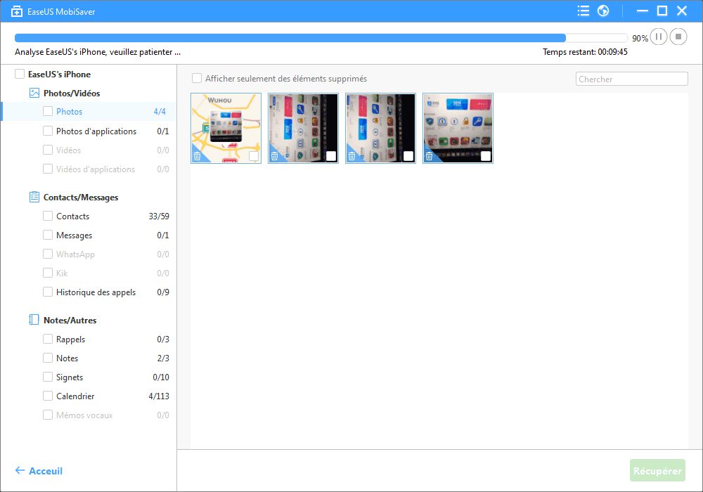Tick the EaseUS's iPhone root checkbox
Image resolution: width=703 pixels, height=492 pixels.
20,74
